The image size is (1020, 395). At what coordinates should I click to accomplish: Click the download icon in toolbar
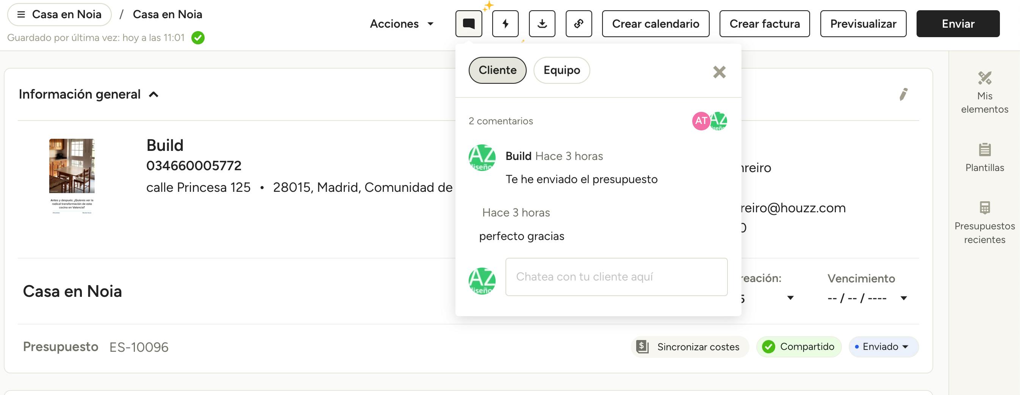542,24
